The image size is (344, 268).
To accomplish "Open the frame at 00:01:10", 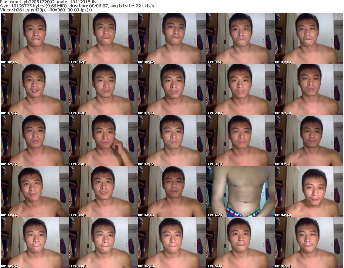I will coord(309,38).
